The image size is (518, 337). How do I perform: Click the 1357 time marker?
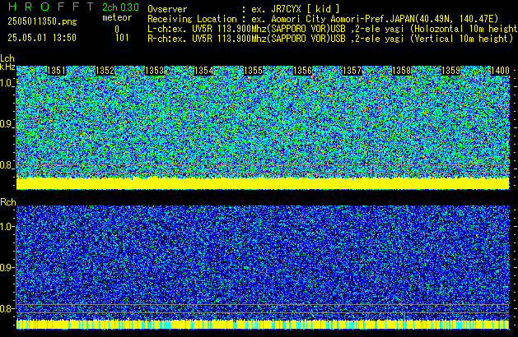point(352,71)
